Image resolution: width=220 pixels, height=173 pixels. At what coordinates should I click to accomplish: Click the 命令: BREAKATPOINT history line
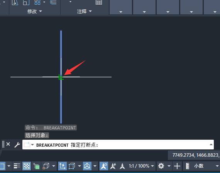[51, 128]
